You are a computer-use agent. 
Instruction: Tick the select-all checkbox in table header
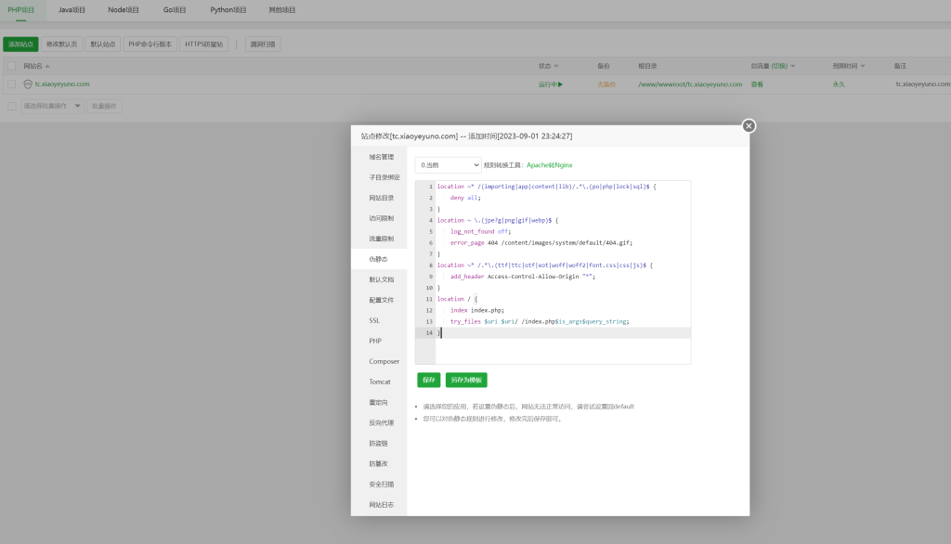[x=11, y=66]
